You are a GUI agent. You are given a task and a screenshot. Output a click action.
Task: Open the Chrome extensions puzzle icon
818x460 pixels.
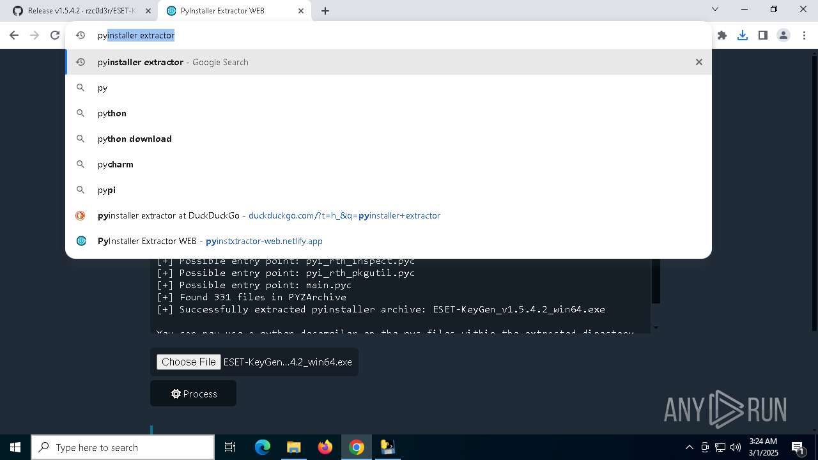722,35
